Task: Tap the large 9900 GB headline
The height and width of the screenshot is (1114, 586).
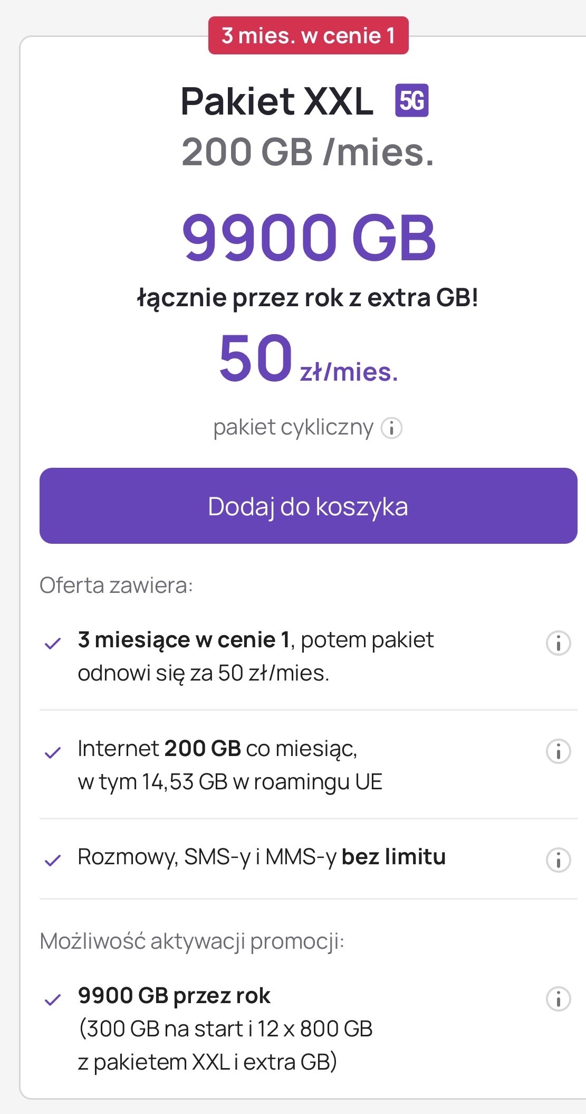Action: (x=309, y=237)
